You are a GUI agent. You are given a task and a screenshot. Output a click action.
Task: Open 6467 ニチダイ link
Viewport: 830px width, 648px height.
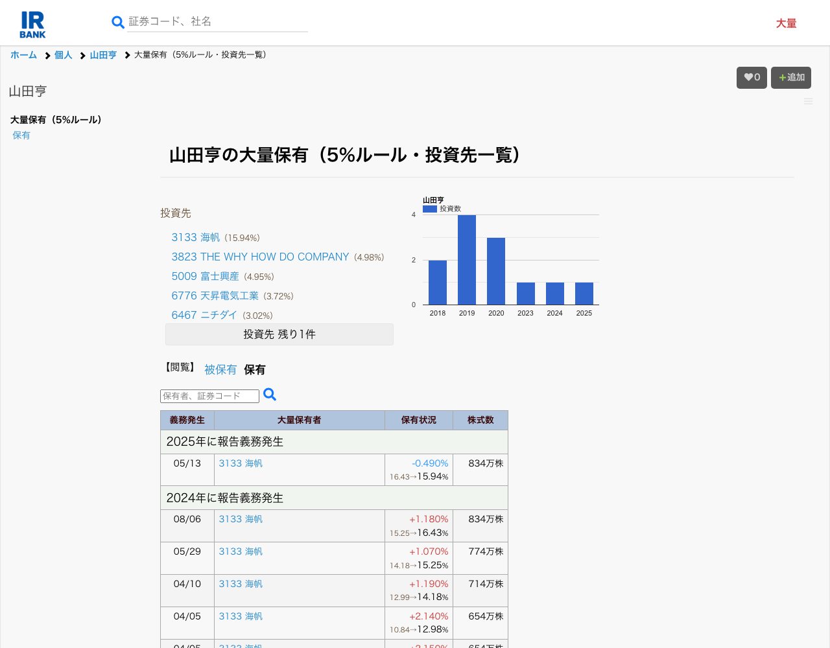204,316
